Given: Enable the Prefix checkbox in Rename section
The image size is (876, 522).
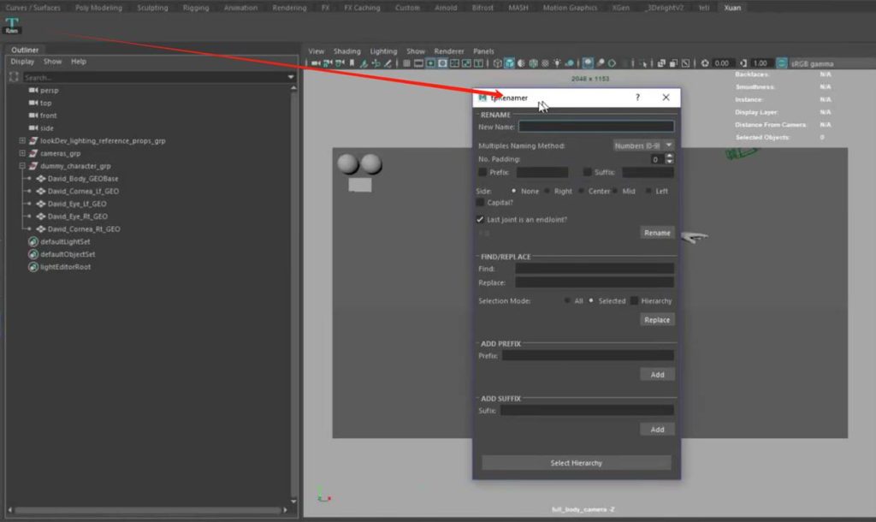Looking at the screenshot, I should (482, 172).
